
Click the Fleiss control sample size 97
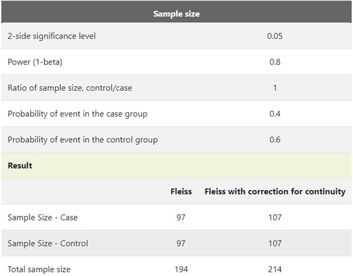click(181, 243)
